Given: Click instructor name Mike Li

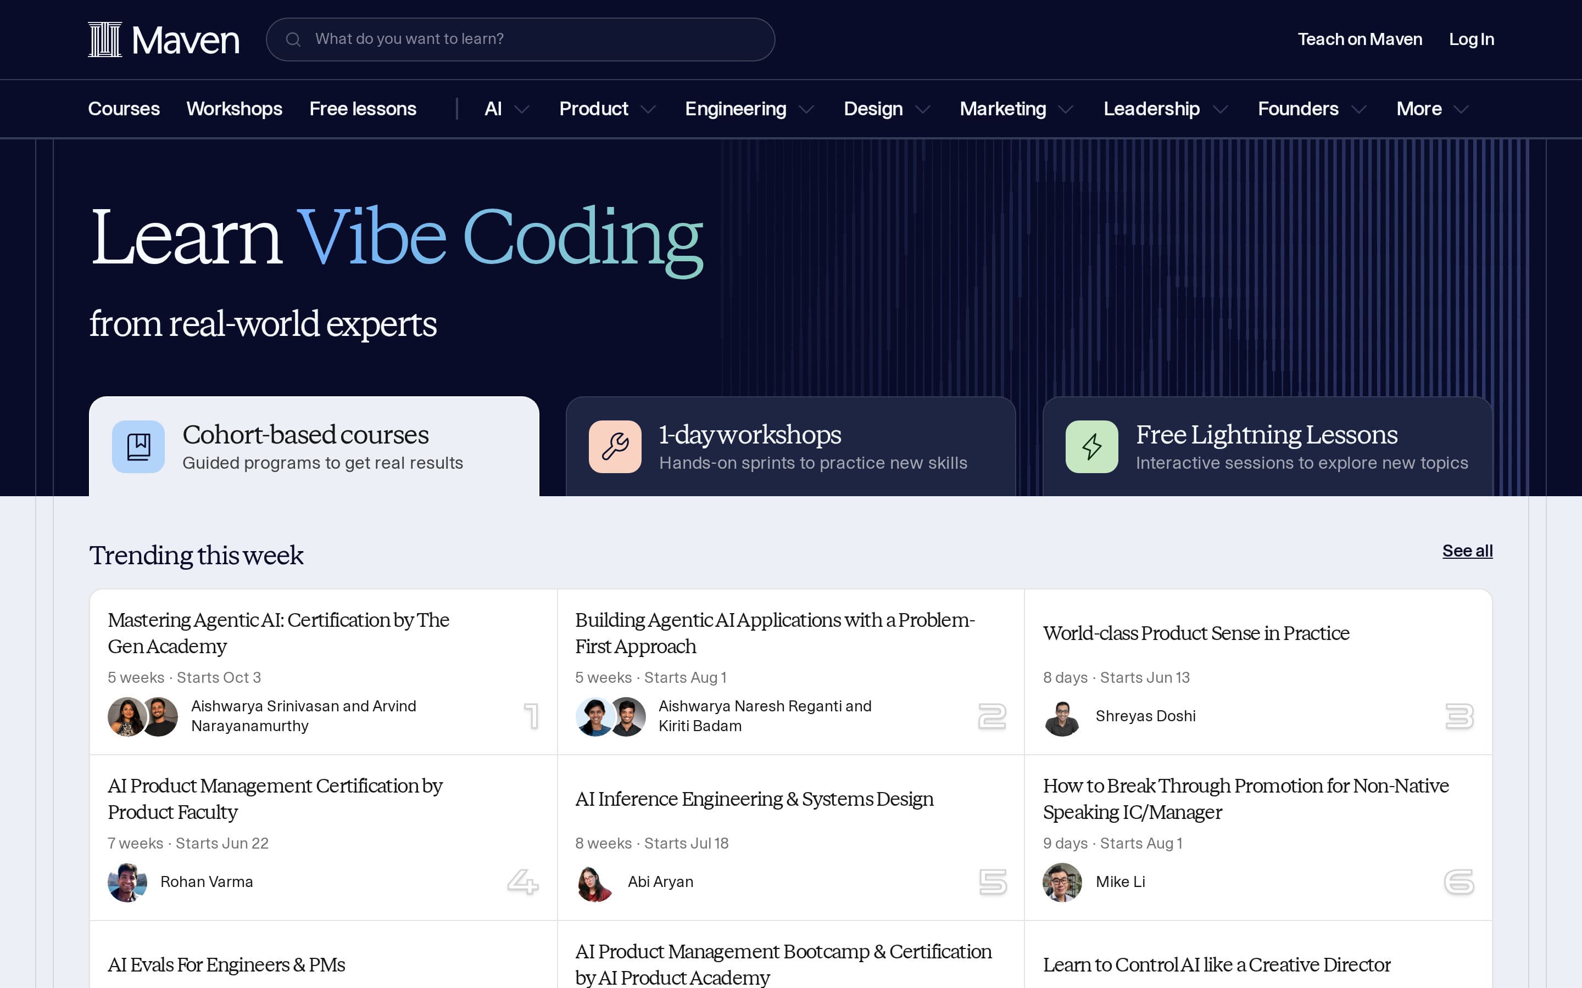Looking at the screenshot, I should pyautogui.click(x=1121, y=882).
